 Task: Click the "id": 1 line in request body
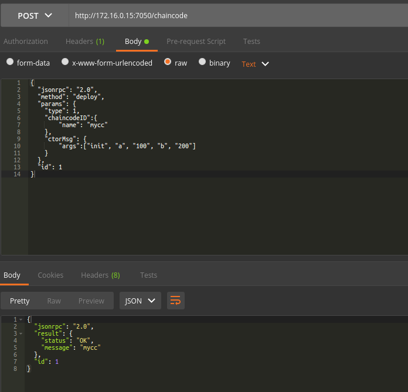click(x=50, y=167)
